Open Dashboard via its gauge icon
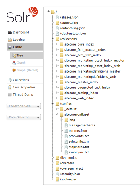Screen dimensions: 140x187 point(10,32)
